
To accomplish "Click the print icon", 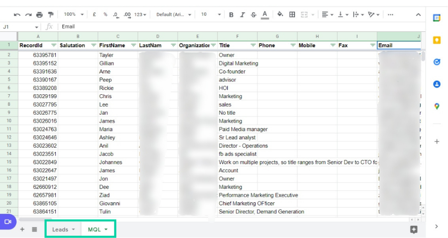I will [x=40, y=15].
